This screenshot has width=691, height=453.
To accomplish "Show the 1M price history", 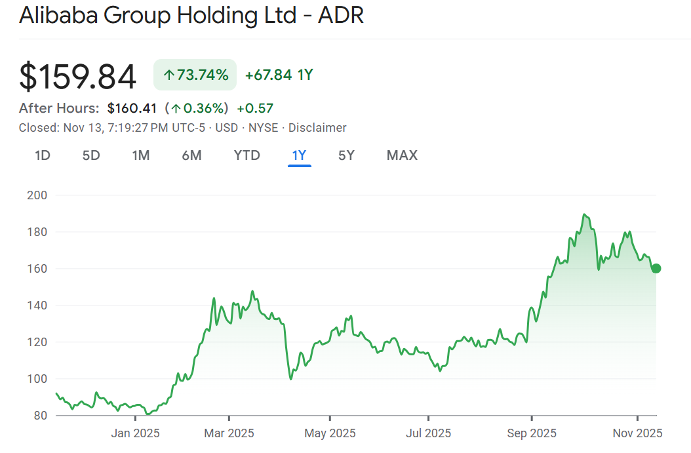I will pos(141,155).
